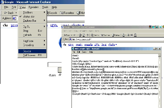
Task: Click Search icon in second Explorer toolbar
Action: (92, 35)
